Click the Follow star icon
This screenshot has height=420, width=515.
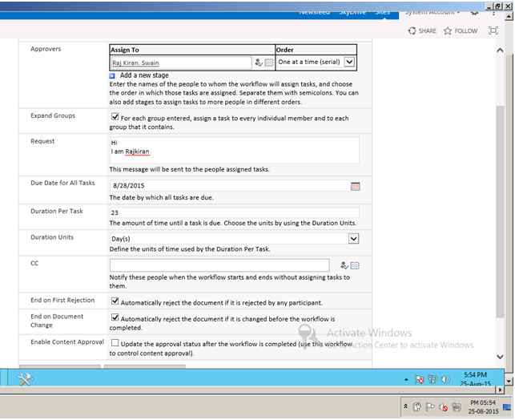click(448, 31)
